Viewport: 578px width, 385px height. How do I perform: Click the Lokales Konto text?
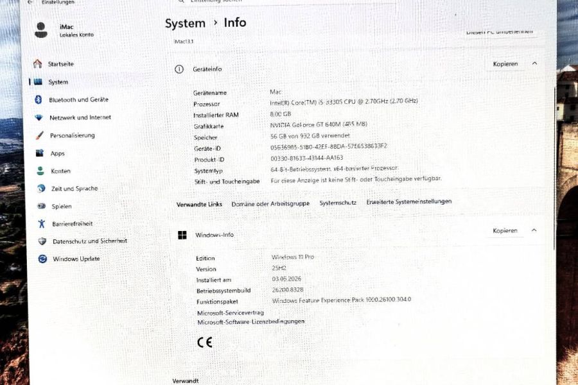(76, 35)
